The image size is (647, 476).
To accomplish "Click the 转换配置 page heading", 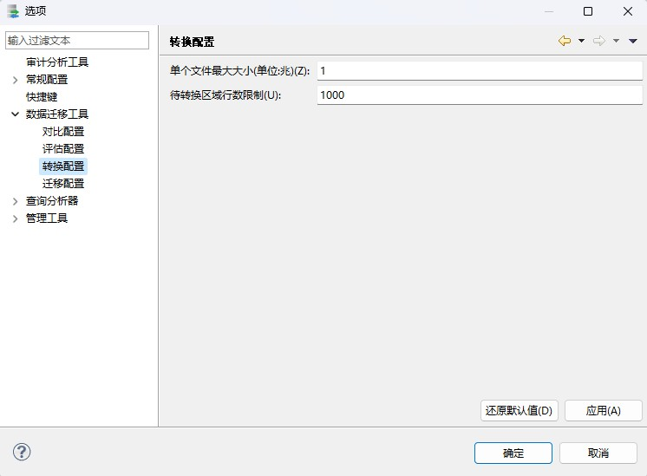I will (x=192, y=42).
